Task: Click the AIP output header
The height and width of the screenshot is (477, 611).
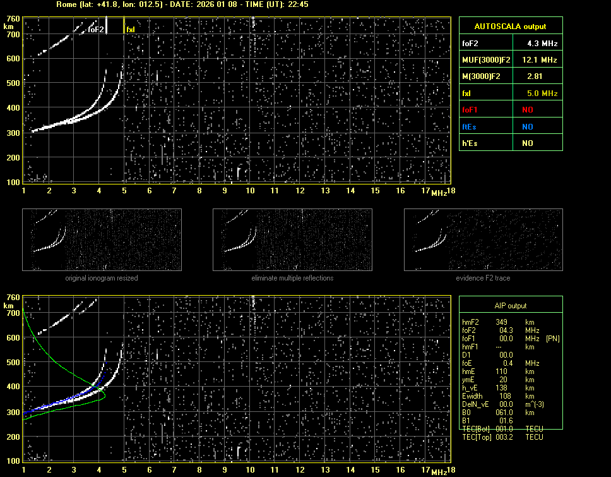Action: 510,305
